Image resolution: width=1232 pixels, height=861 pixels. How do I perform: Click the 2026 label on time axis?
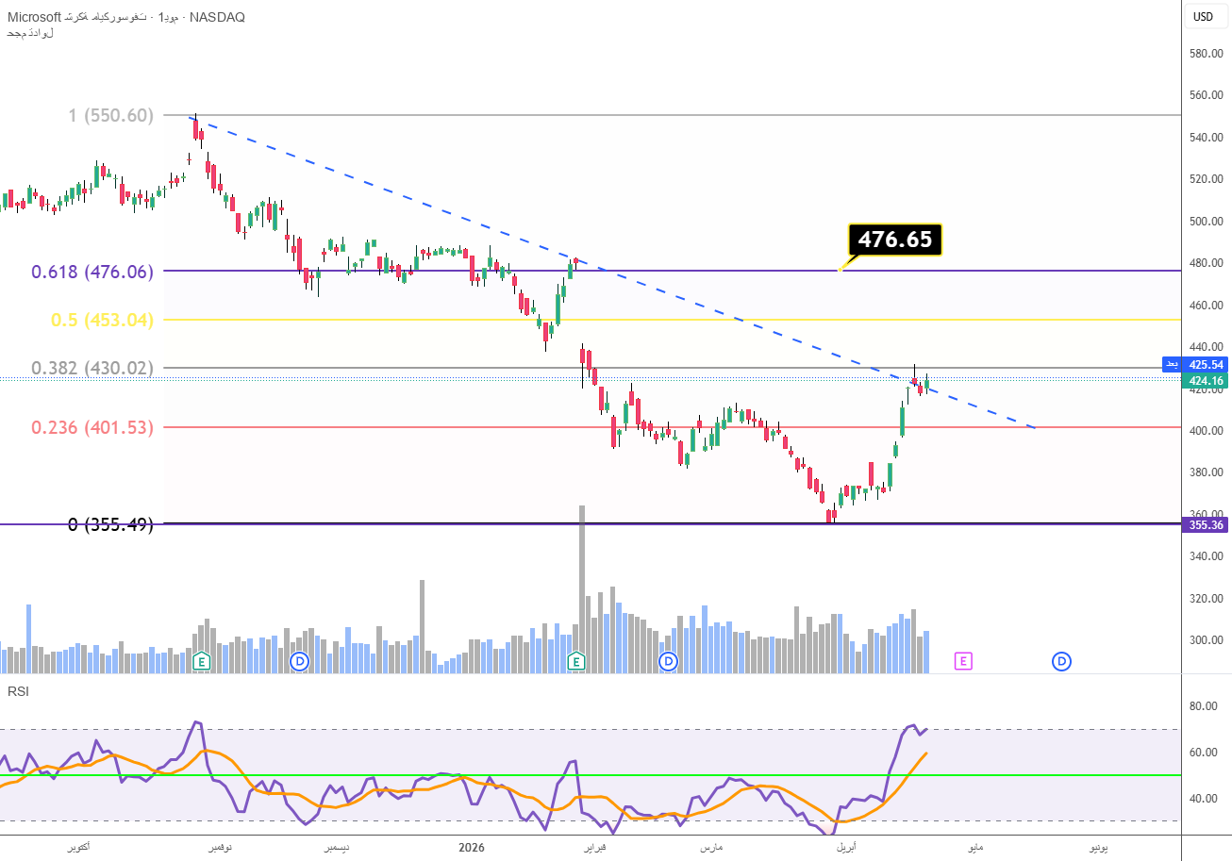[x=471, y=847]
